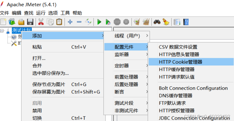Click the Clear All double broom icon
This screenshot has width=234, height=121.
[x=146, y=22]
